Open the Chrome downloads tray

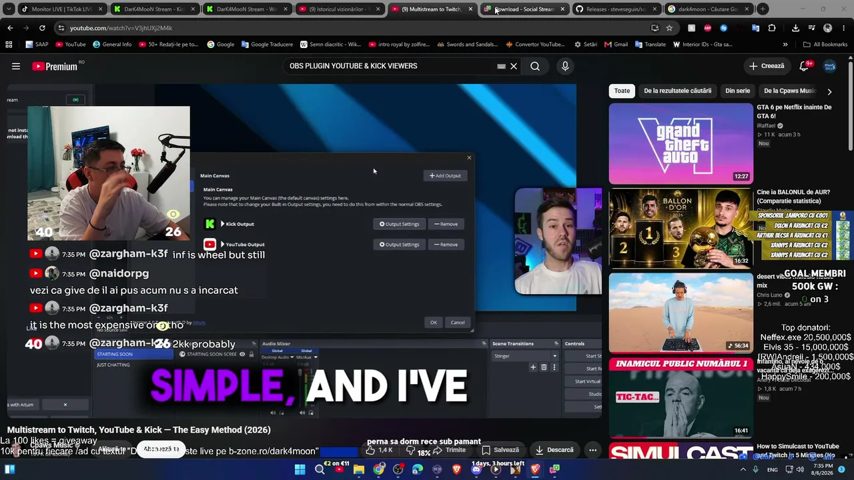[795, 28]
